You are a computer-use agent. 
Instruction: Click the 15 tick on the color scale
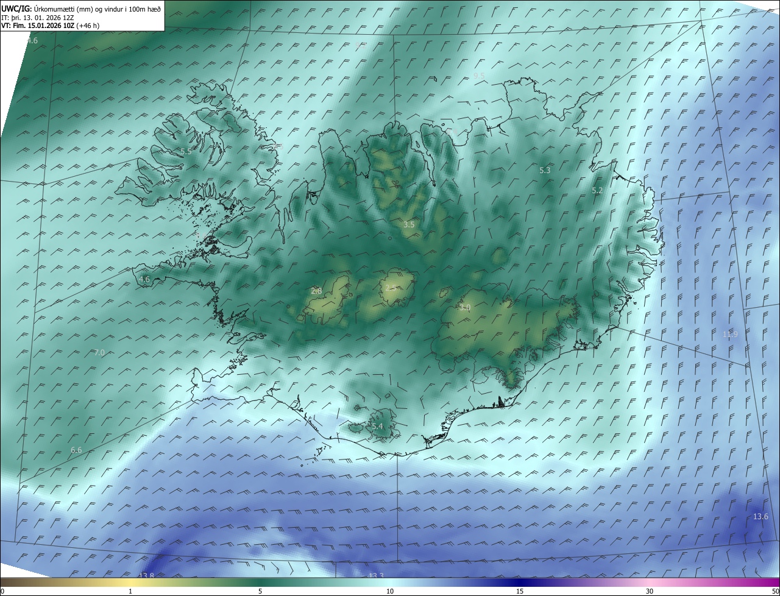click(520, 591)
